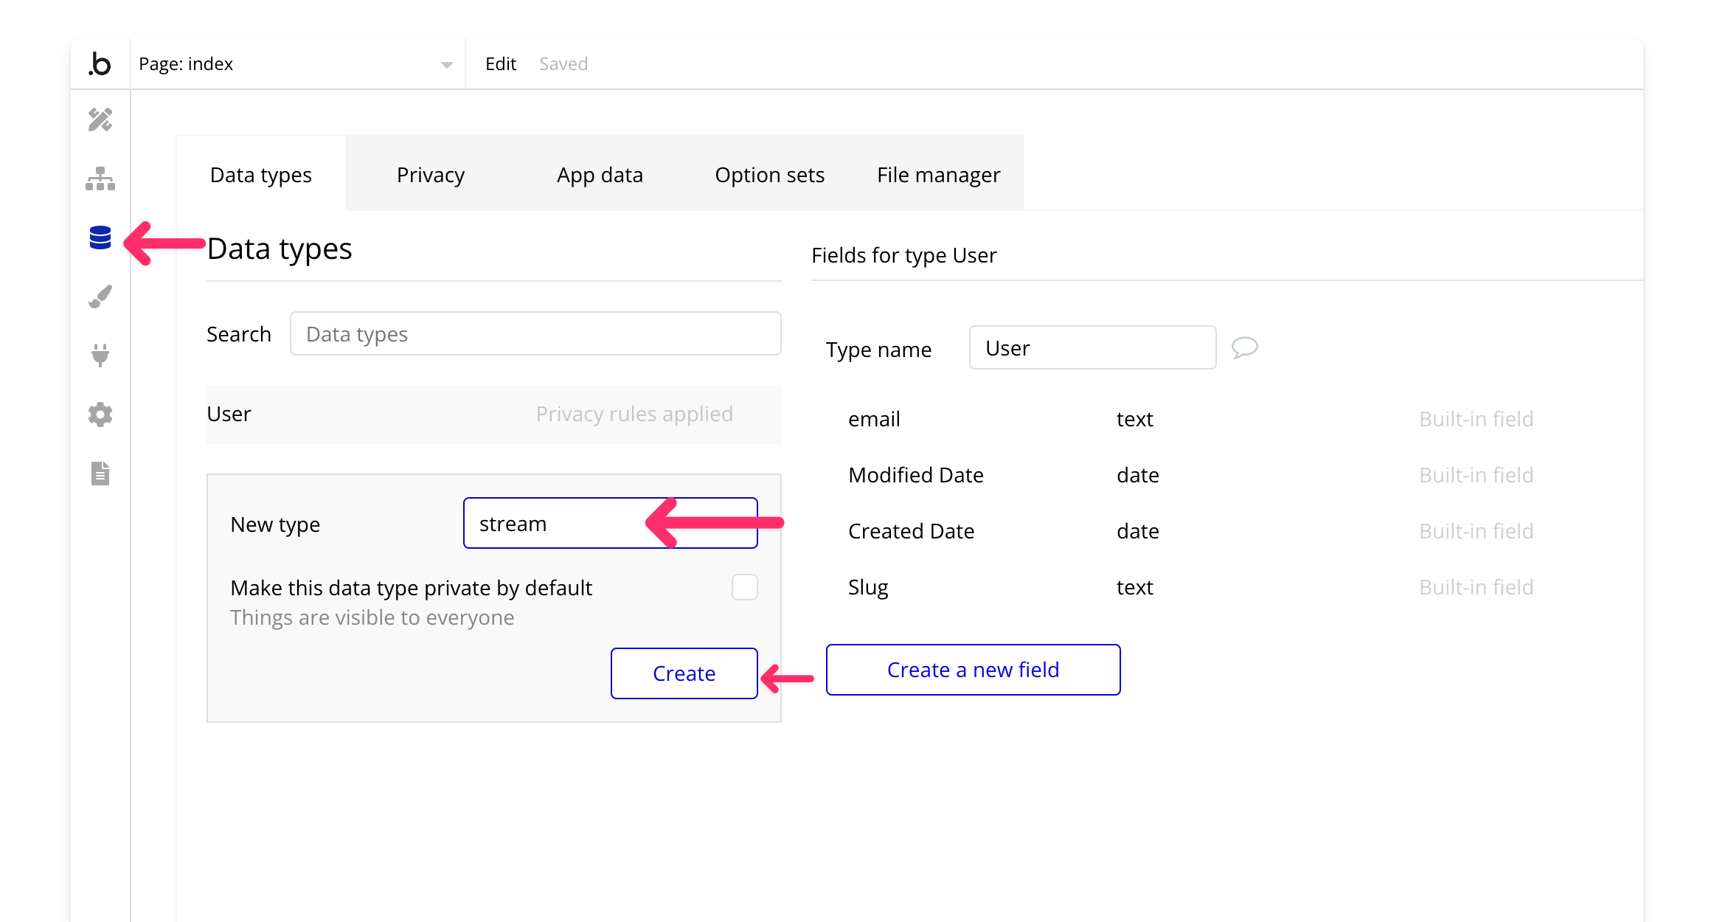Image resolution: width=1714 pixels, height=922 pixels.
Task: Switch to the Privacy tab
Action: [431, 175]
